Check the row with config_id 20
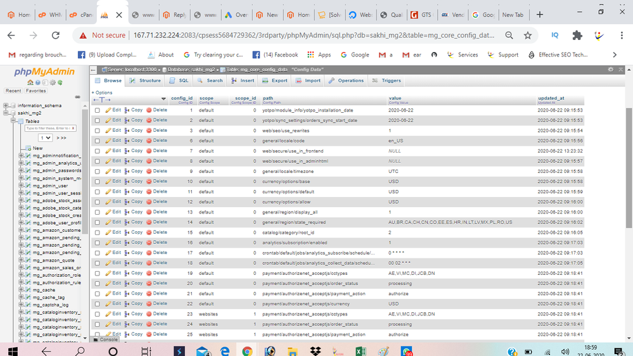633x356 pixels. click(x=97, y=284)
